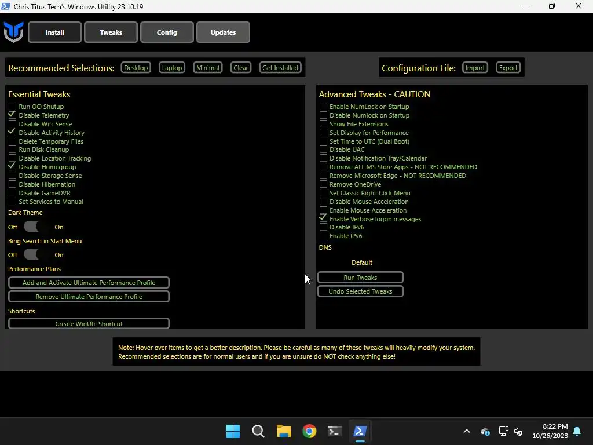Uncheck Disable Telemetry
The height and width of the screenshot is (445, 593).
pos(13,115)
